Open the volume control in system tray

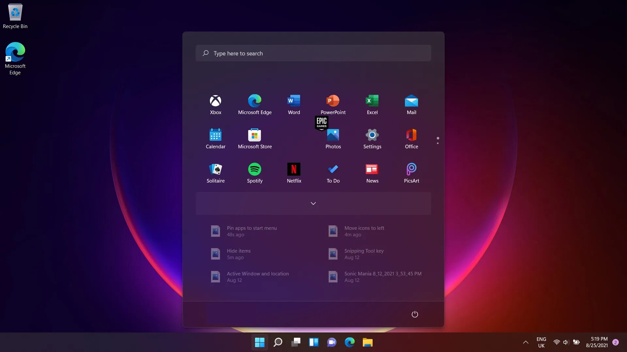[x=566, y=342]
